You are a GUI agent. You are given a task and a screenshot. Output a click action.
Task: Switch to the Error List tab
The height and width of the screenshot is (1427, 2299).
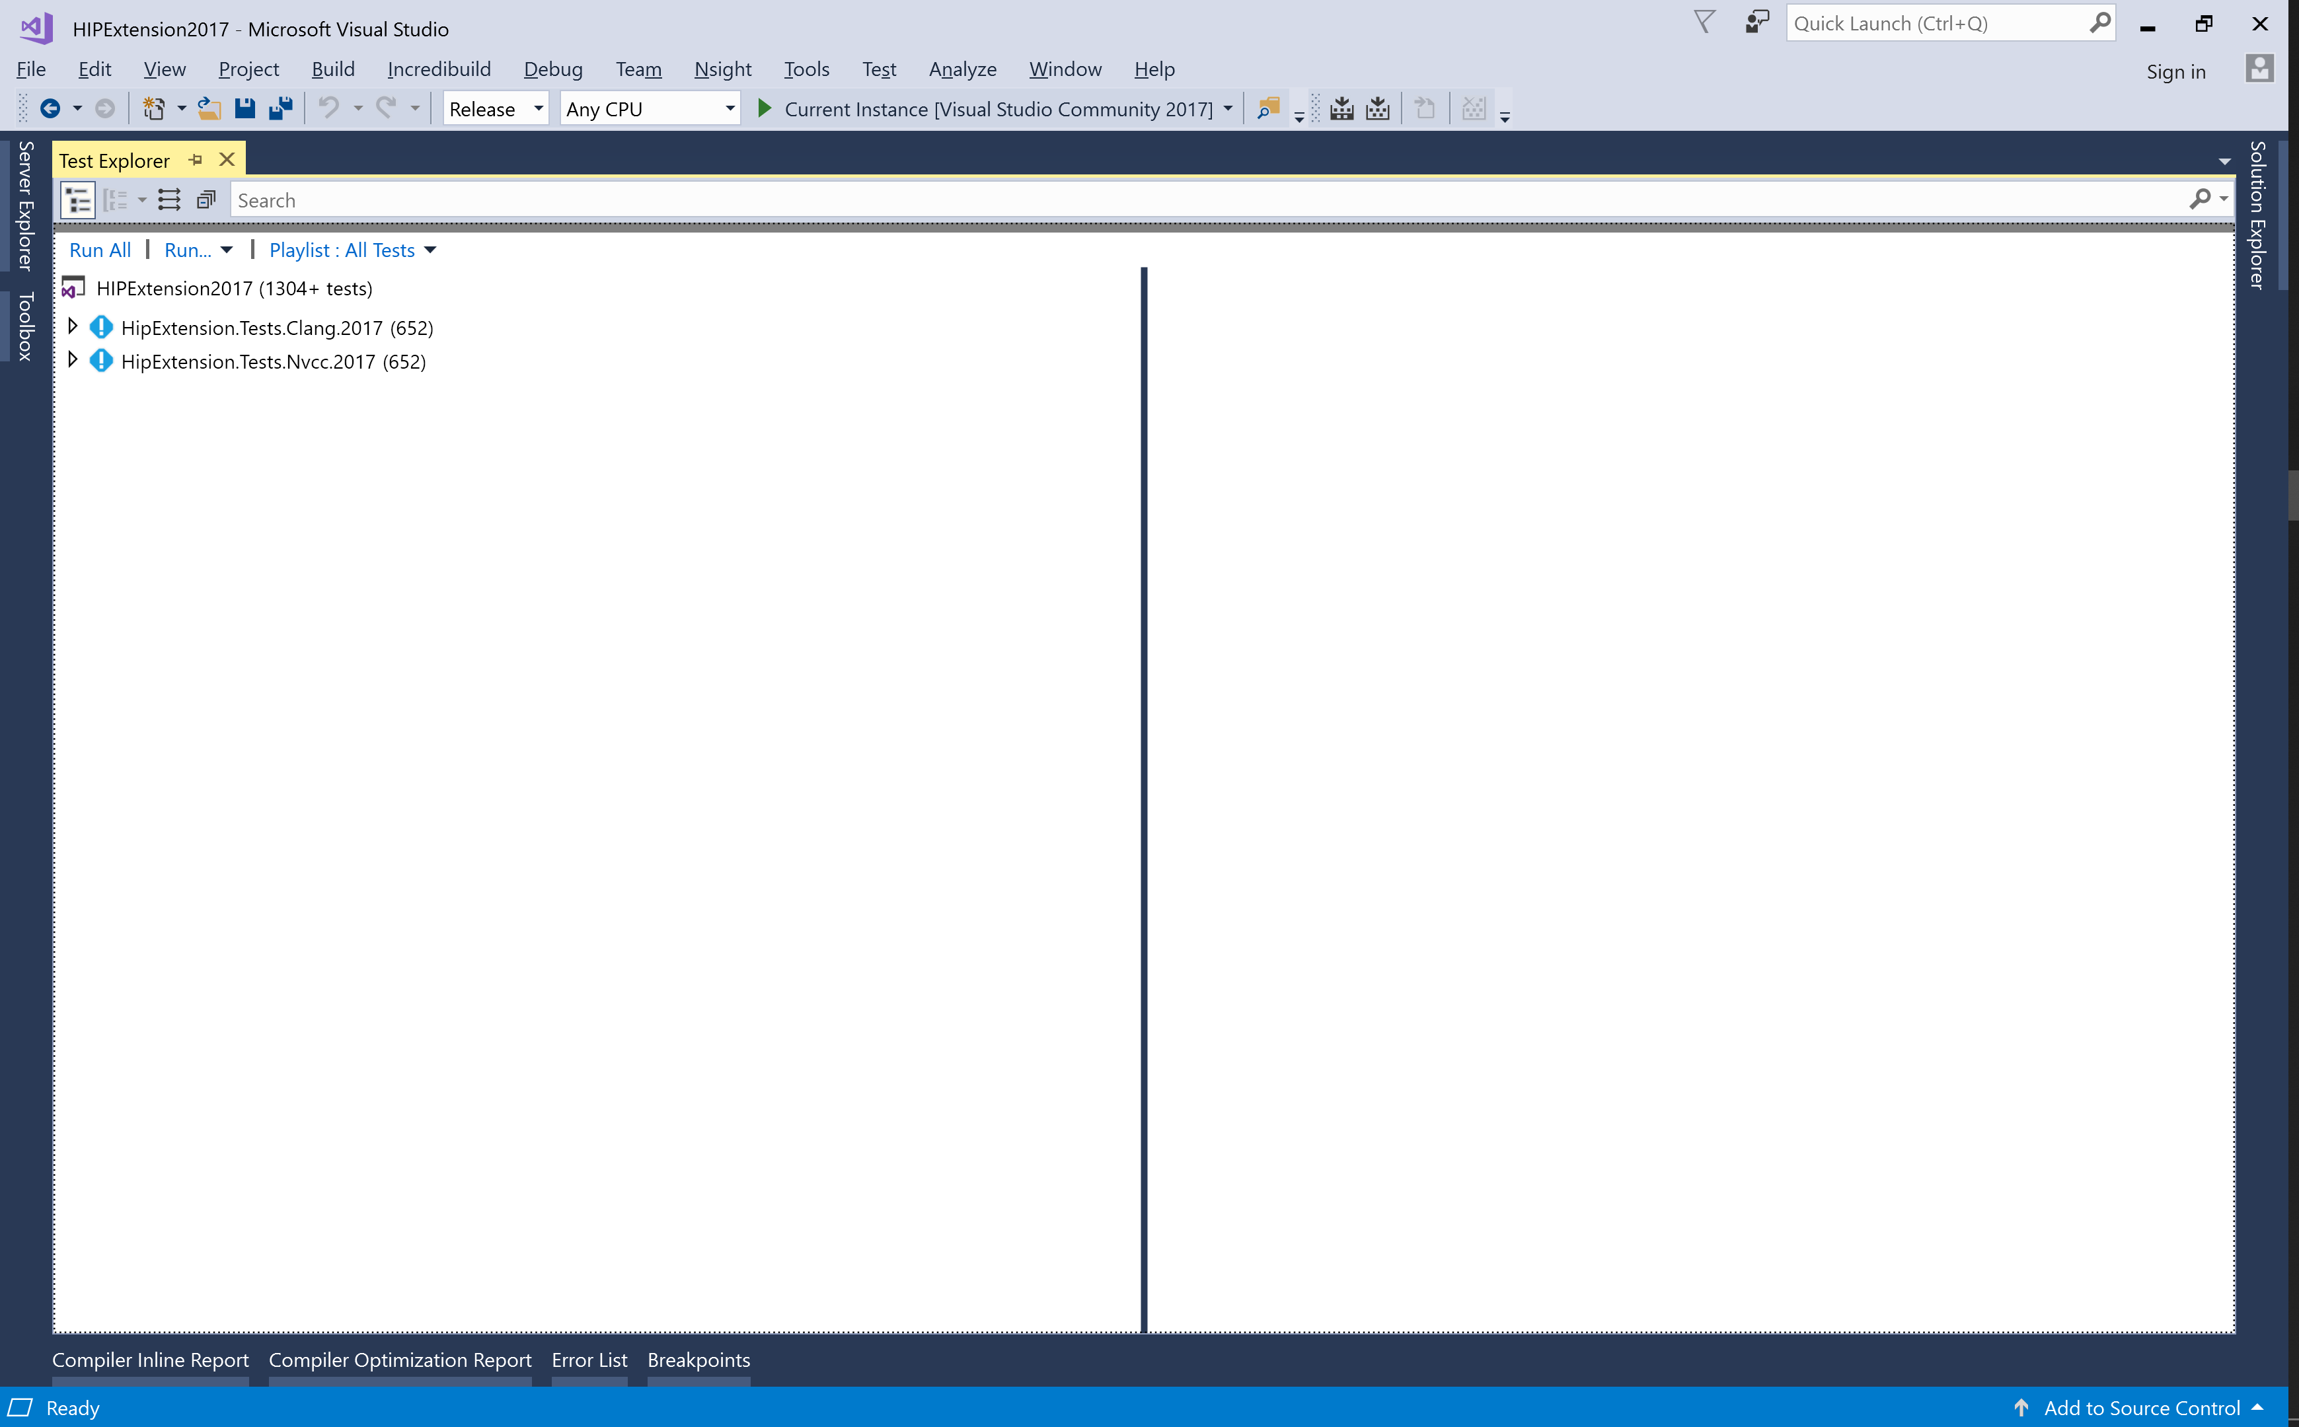click(x=589, y=1360)
